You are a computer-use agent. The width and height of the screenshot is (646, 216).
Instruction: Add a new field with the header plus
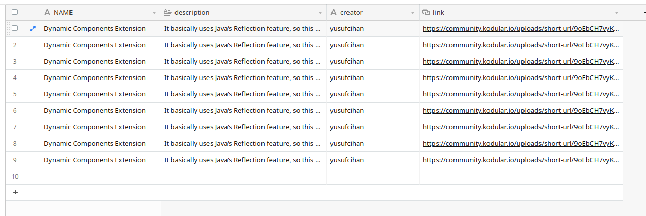(644, 12)
